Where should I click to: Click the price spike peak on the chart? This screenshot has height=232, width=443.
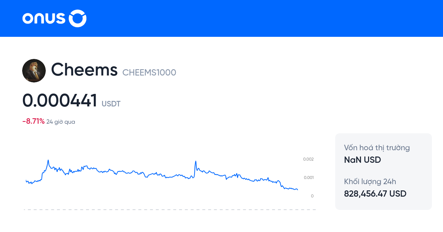[x=48, y=159]
